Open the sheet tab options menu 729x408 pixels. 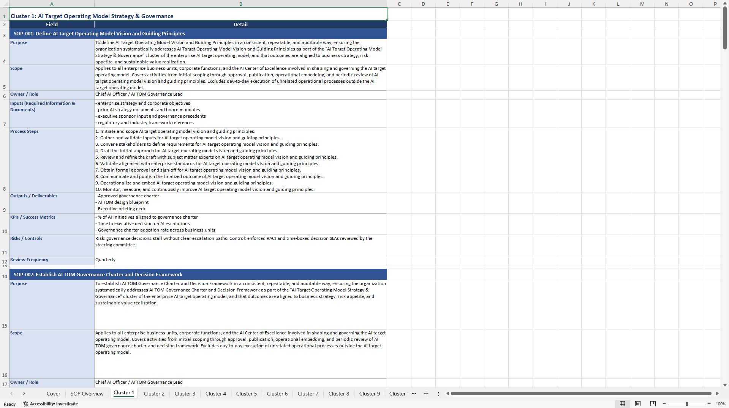438,394
